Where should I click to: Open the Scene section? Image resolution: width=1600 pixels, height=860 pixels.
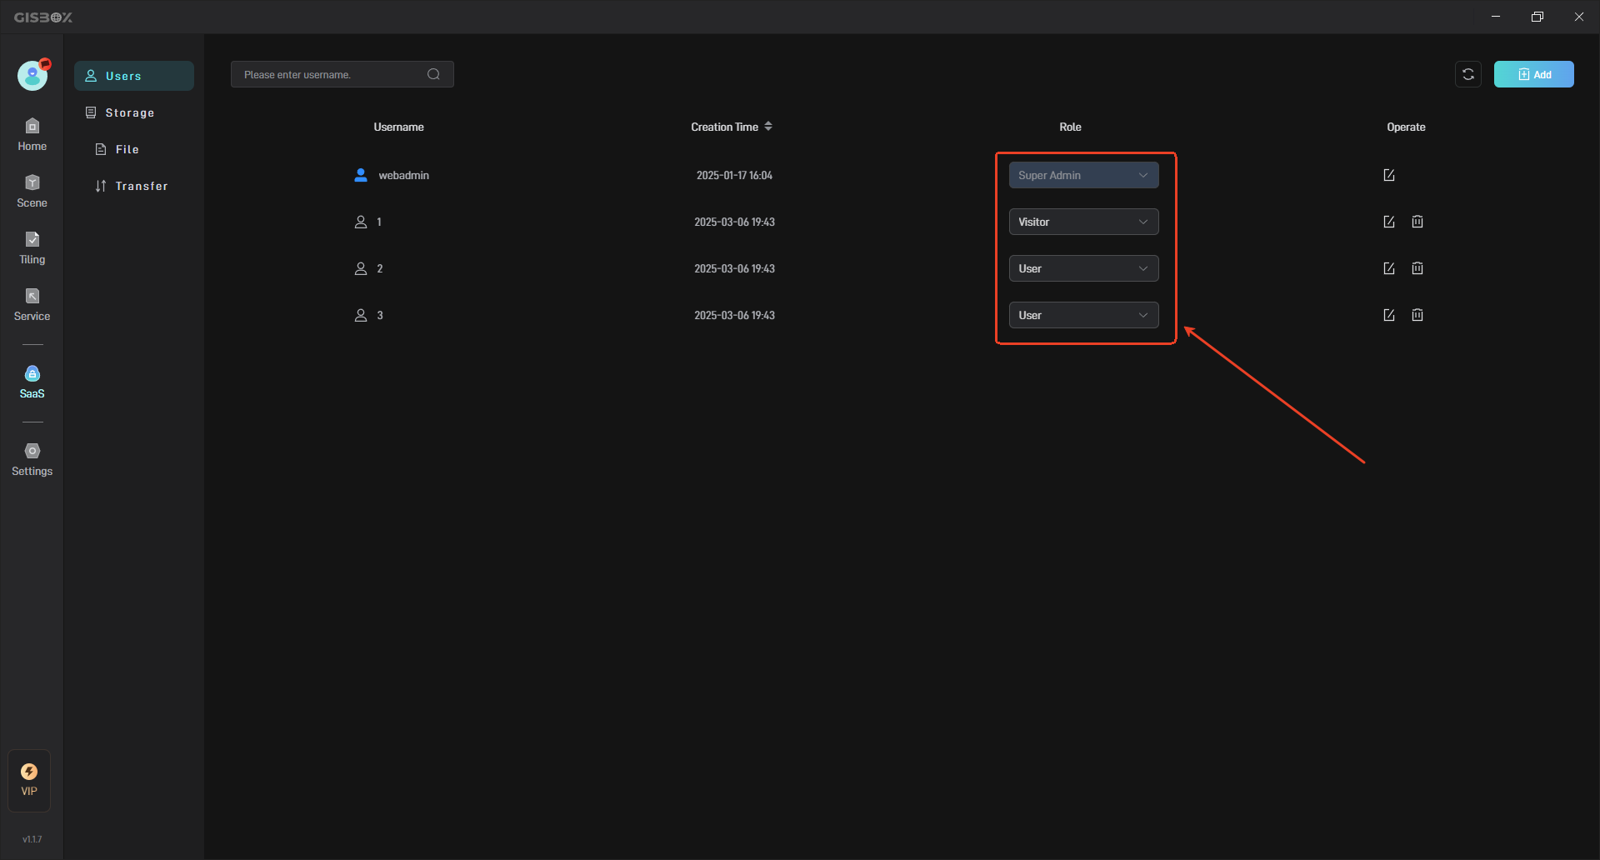(x=32, y=192)
